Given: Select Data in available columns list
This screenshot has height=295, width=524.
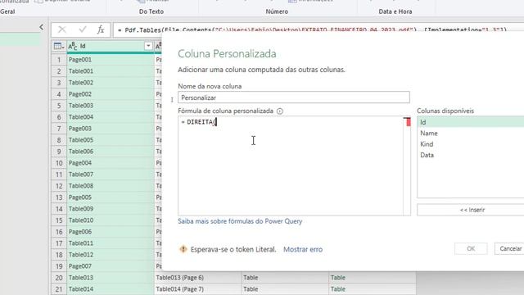Looking at the screenshot, I should (x=471, y=155).
